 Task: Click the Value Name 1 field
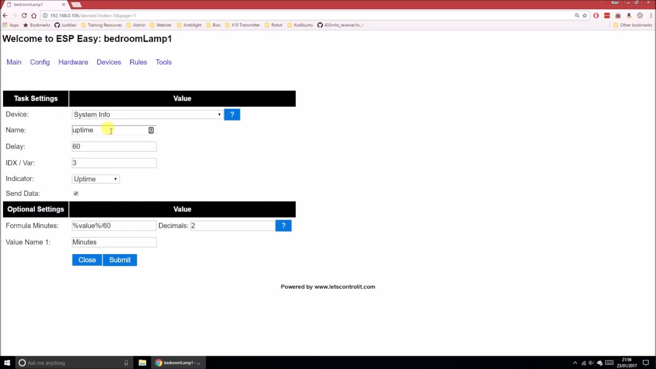(x=114, y=242)
